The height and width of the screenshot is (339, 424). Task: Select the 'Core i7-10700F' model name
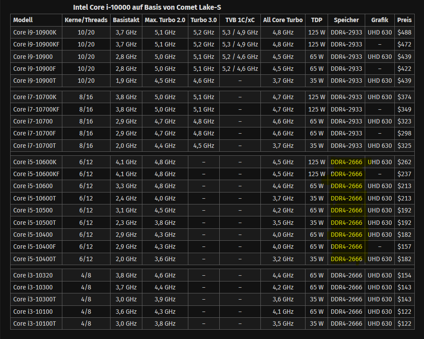coord(34,133)
